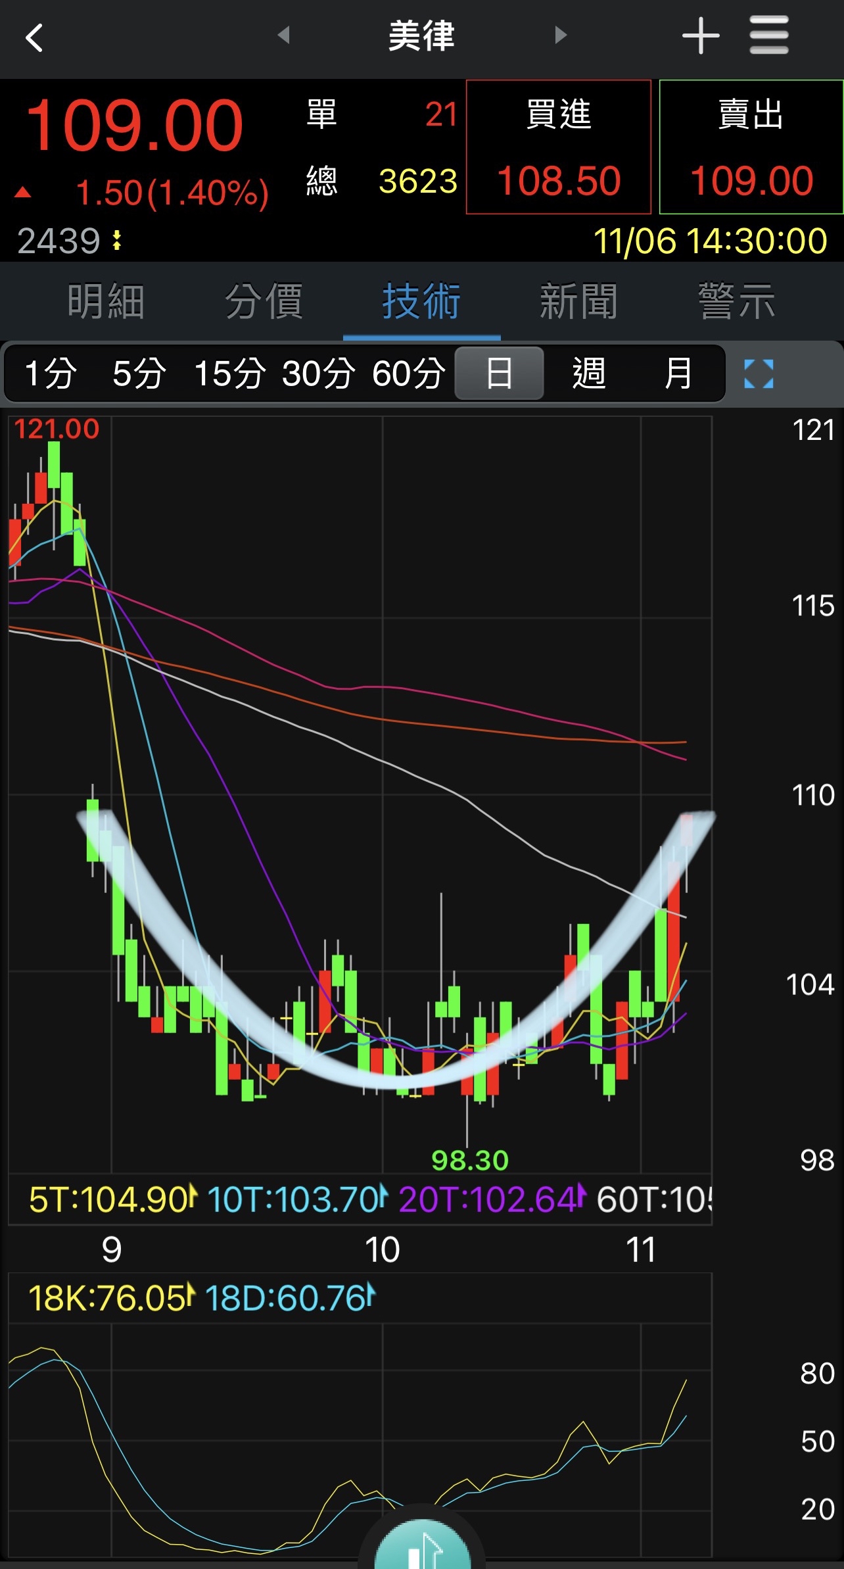The height and width of the screenshot is (1569, 844).
Task: Select the 日 daily interval
Action: click(x=499, y=374)
